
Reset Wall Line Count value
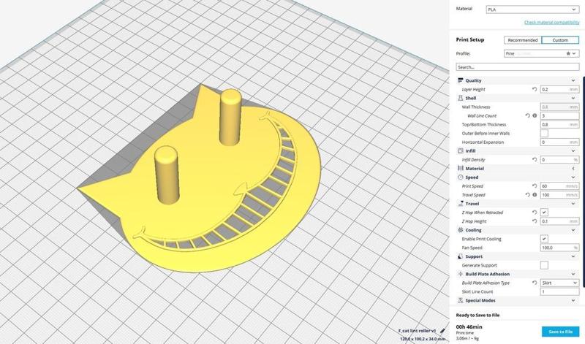(x=527, y=116)
